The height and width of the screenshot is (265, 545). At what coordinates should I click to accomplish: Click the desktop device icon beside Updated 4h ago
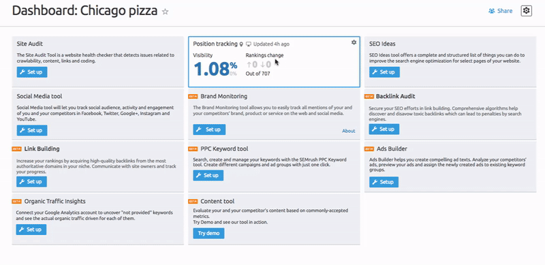coord(249,44)
